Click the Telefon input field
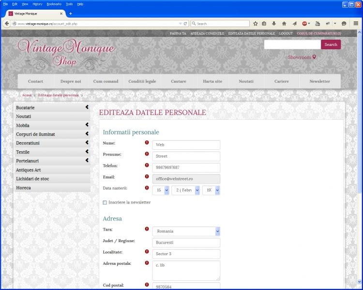The height and width of the screenshot is (290, 363). 186,167
